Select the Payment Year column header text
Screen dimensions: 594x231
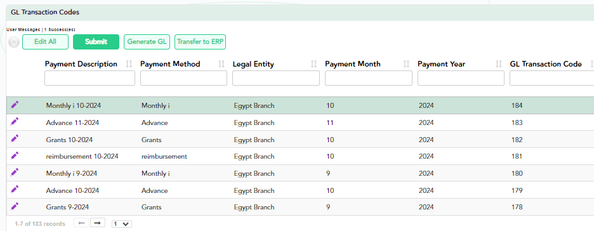point(440,64)
